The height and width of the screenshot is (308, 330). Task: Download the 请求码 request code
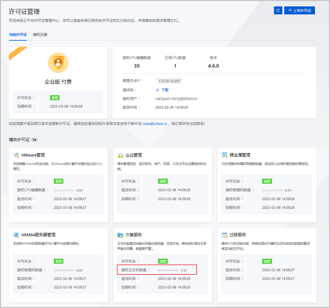[x=162, y=90]
